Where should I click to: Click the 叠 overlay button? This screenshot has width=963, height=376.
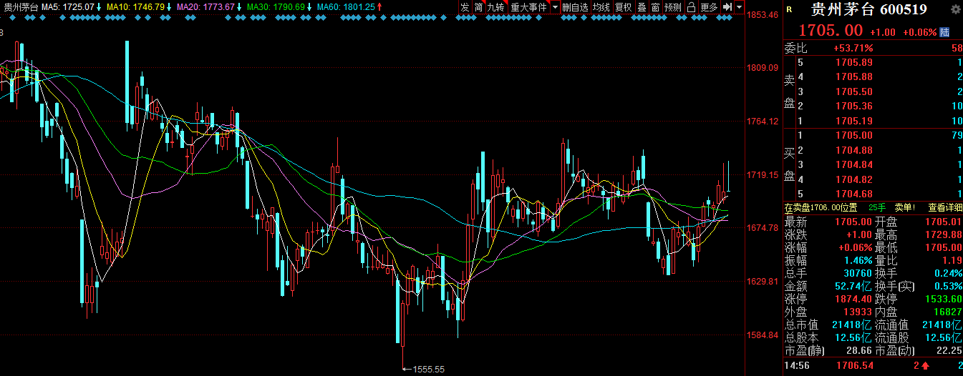coord(642,7)
